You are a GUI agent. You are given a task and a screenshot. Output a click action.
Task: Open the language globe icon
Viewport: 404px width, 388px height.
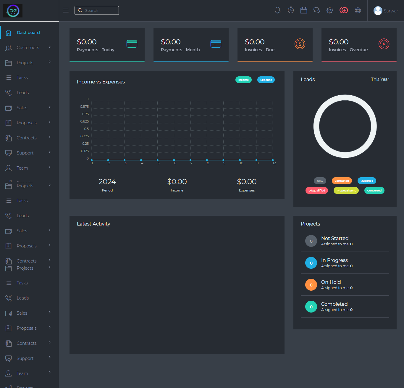tap(358, 10)
